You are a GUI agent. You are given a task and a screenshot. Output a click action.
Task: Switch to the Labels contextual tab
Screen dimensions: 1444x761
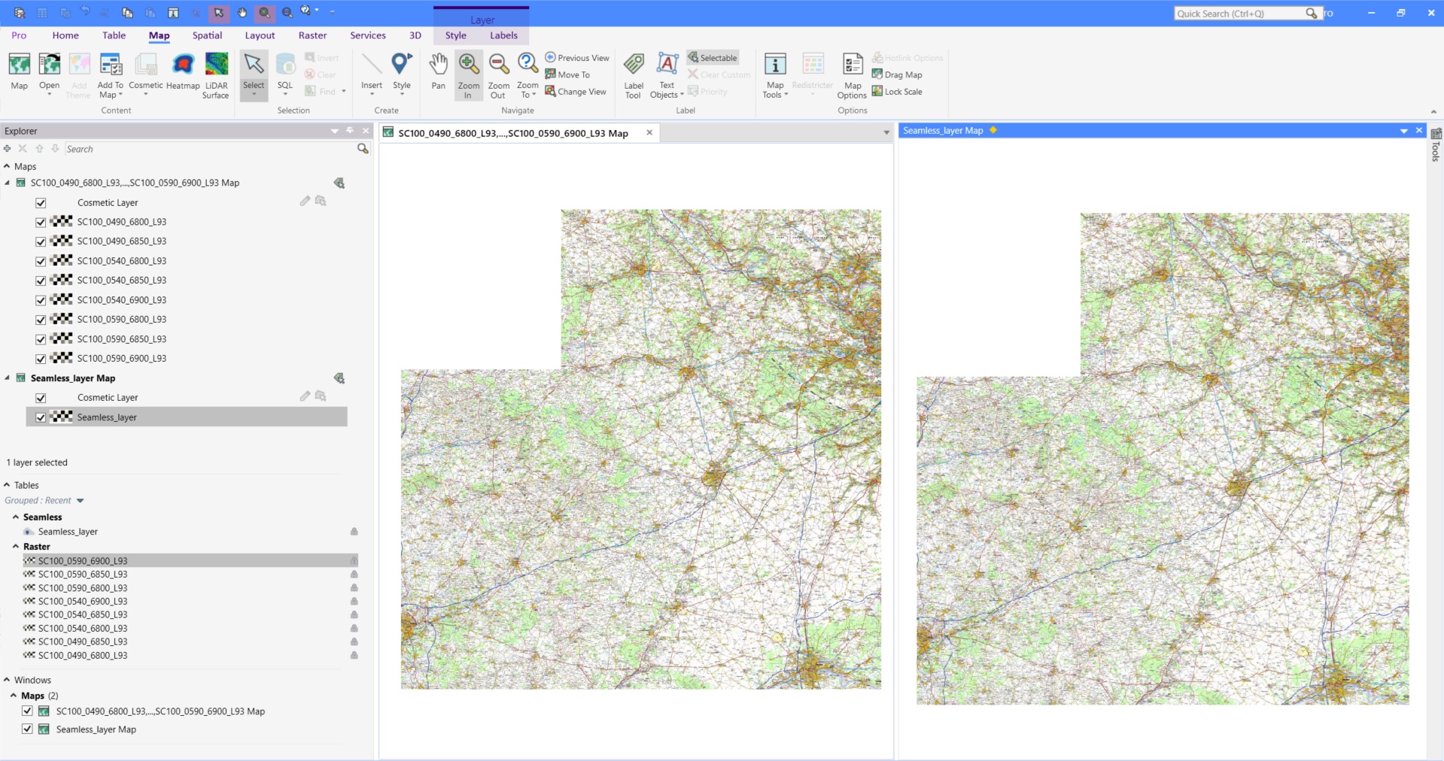(x=503, y=35)
